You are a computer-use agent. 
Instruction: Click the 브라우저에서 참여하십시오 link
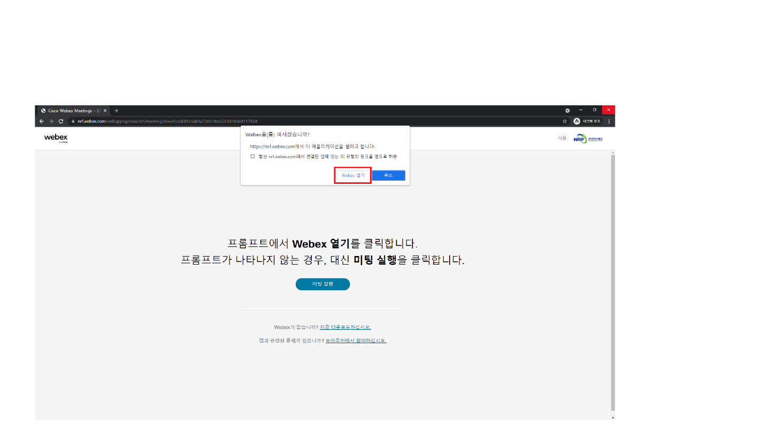(356, 341)
